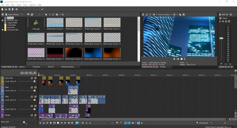
Task: Copy the preview snapshot to the clipboard
Action: click(x=180, y=14)
